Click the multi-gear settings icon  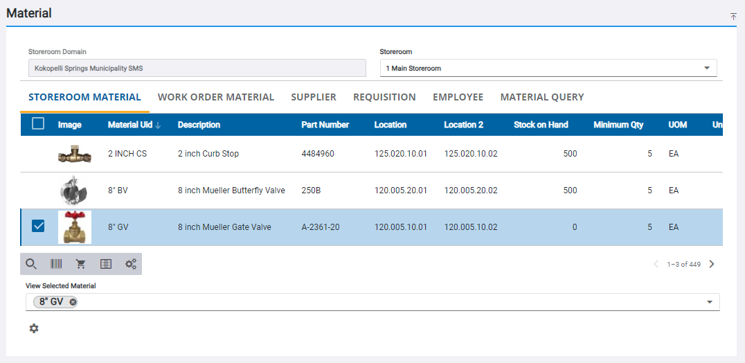[131, 264]
